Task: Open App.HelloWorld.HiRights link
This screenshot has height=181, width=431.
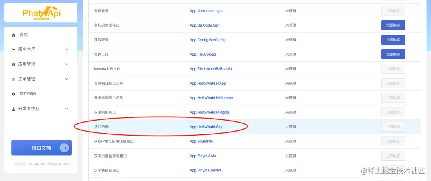Action: click(x=210, y=113)
